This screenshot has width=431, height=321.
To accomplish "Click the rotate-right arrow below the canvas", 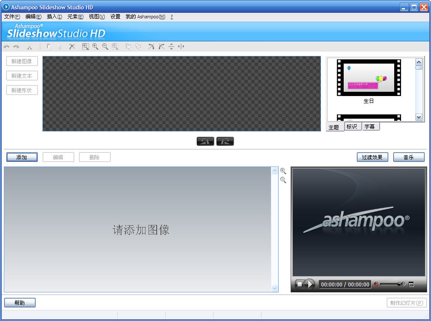I will click(x=225, y=141).
